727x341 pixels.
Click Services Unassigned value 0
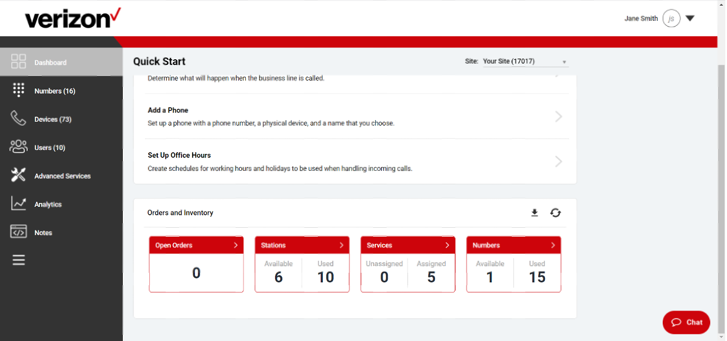pos(384,277)
